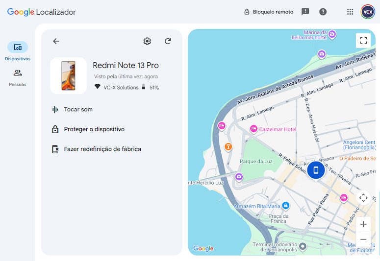Open the Pessoas sidebar section

[18, 78]
